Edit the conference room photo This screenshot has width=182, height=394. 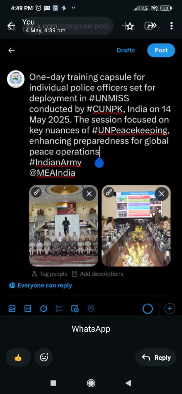(109, 193)
